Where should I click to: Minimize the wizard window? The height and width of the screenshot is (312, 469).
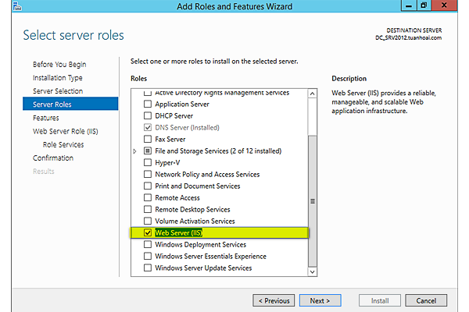pyautogui.click(x=409, y=5)
